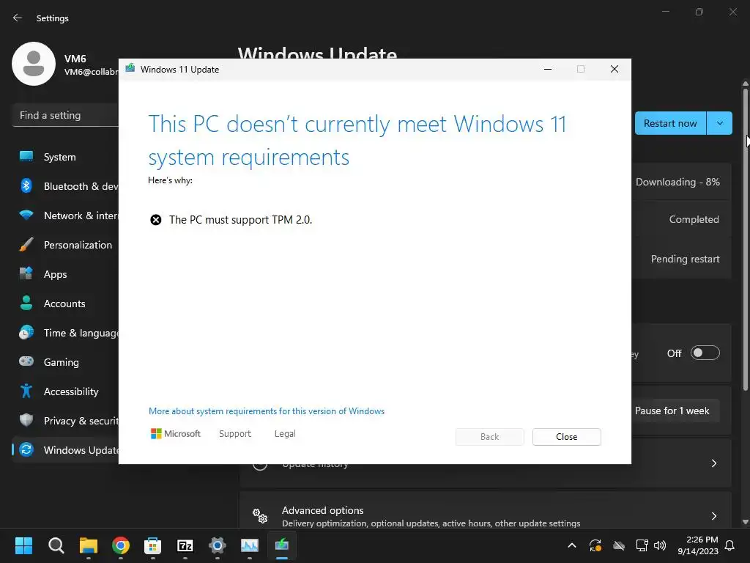Click the VM6 user avatar picture
750x563 pixels.
(x=34, y=64)
